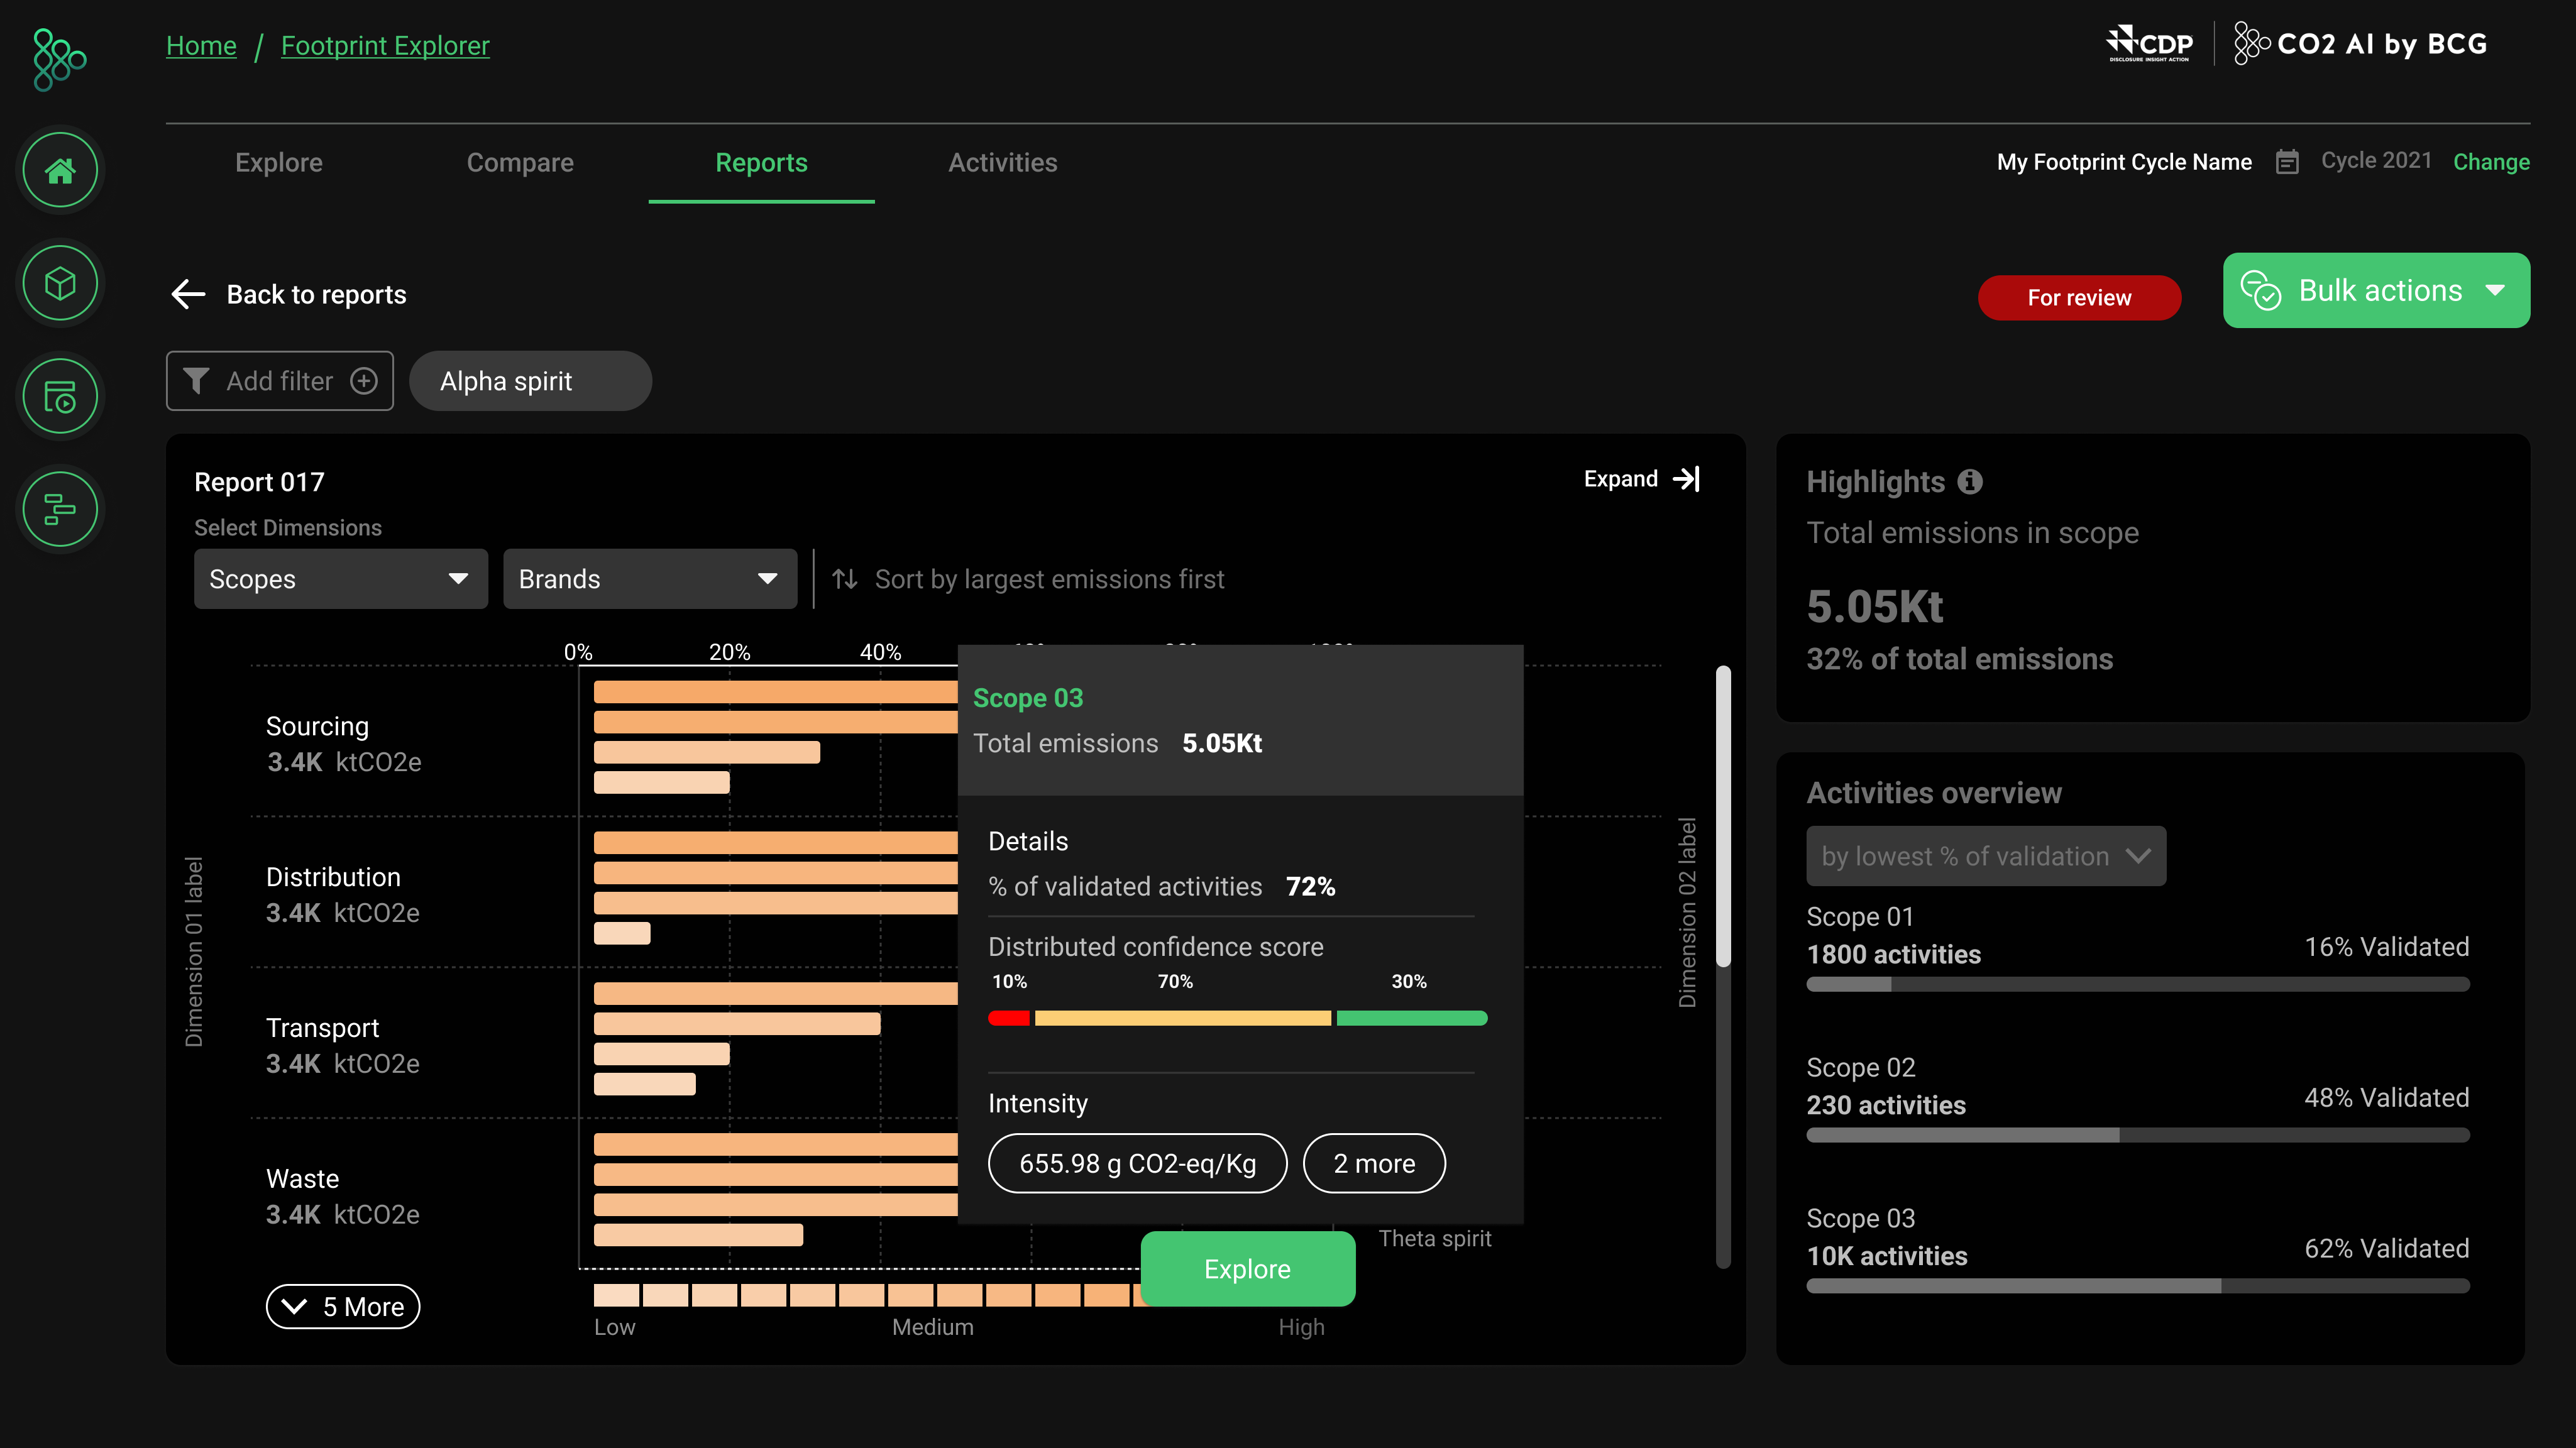Open the Scopes dimension dropdown
The height and width of the screenshot is (1448, 2576).
pyautogui.click(x=340, y=579)
